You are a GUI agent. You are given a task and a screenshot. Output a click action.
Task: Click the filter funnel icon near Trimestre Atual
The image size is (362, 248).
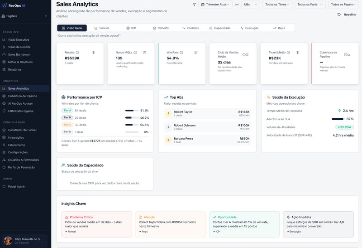click(x=194, y=5)
